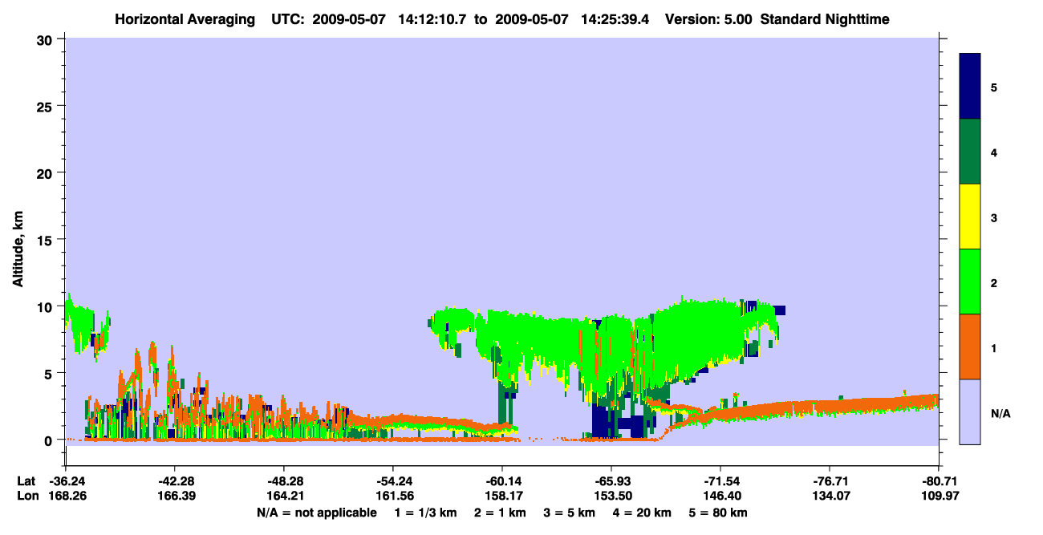Click the yellow color bar segment 3
Image resolution: width=1043 pixels, height=535 pixels.
tap(970, 217)
